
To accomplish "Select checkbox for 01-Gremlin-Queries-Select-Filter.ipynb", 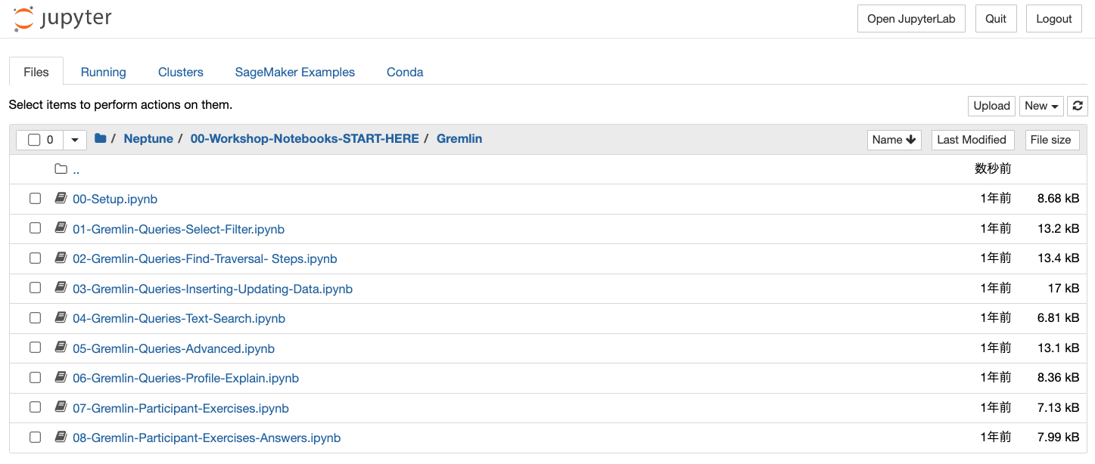I will (35, 228).
